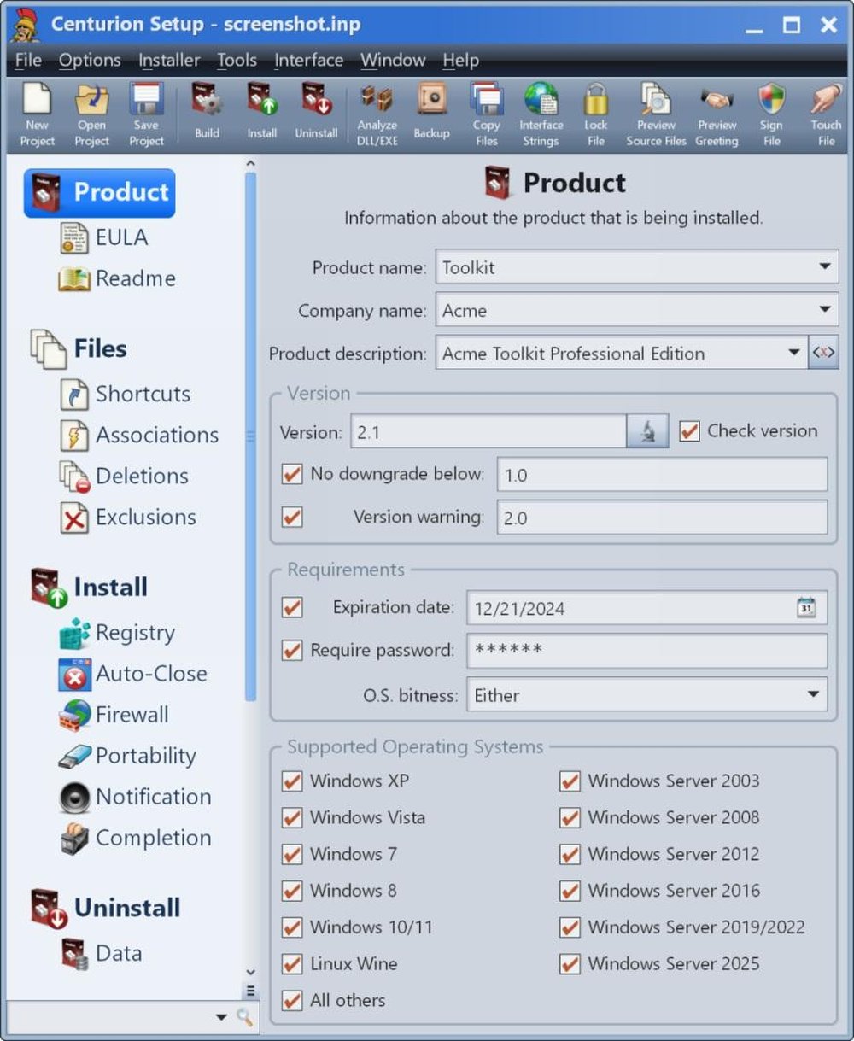Image resolution: width=854 pixels, height=1041 pixels.
Task: Click the Build toolbar icon
Action: pos(207,111)
